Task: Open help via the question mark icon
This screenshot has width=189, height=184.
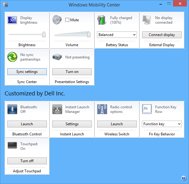Action: [184, 178]
